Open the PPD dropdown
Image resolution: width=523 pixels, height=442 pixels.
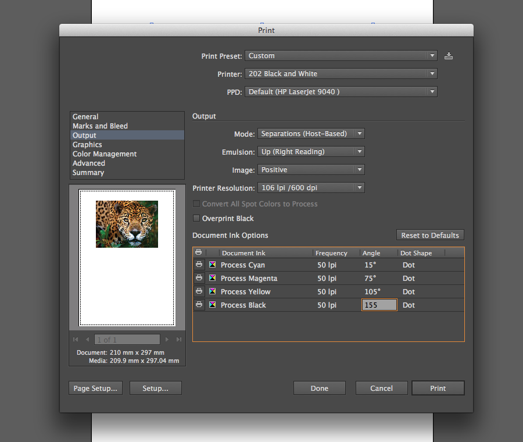coord(341,92)
